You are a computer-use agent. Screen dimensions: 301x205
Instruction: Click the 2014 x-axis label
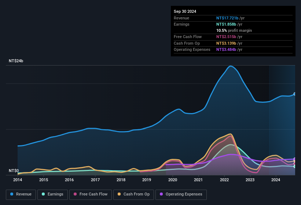[18, 180]
